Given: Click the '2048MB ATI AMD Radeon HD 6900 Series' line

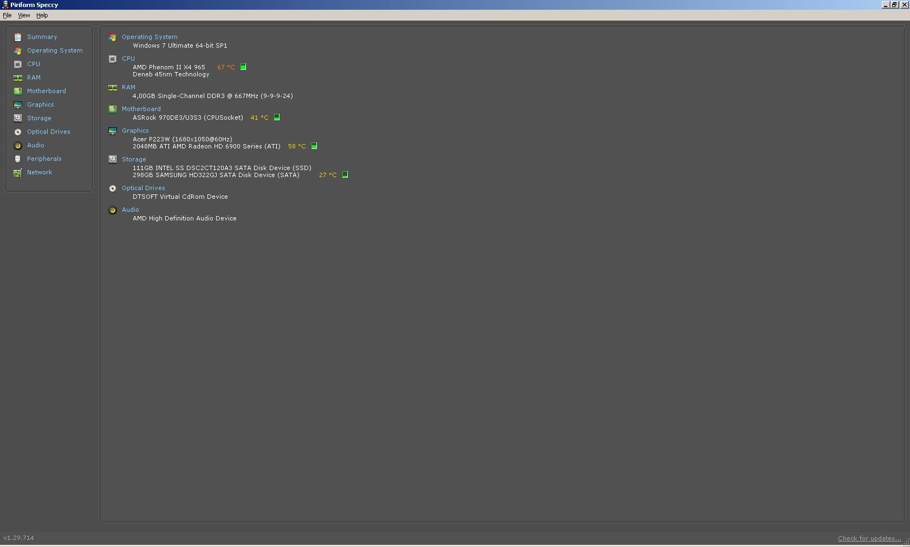Looking at the screenshot, I should [206, 147].
